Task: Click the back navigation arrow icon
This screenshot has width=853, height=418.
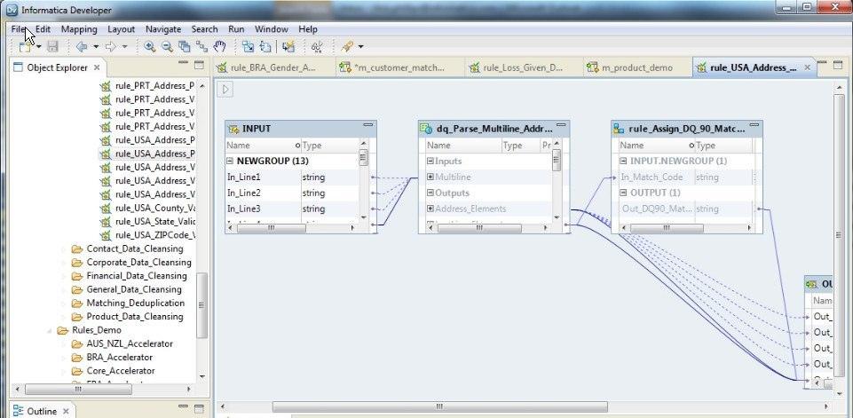Action: click(x=81, y=47)
